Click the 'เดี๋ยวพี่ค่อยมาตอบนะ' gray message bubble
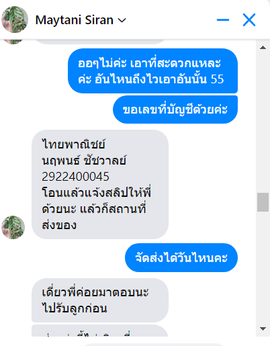This screenshot has height=346, width=270. click(100, 300)
